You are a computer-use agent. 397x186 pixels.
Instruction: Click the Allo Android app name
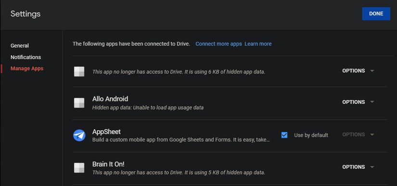click(x=110, y=99)
